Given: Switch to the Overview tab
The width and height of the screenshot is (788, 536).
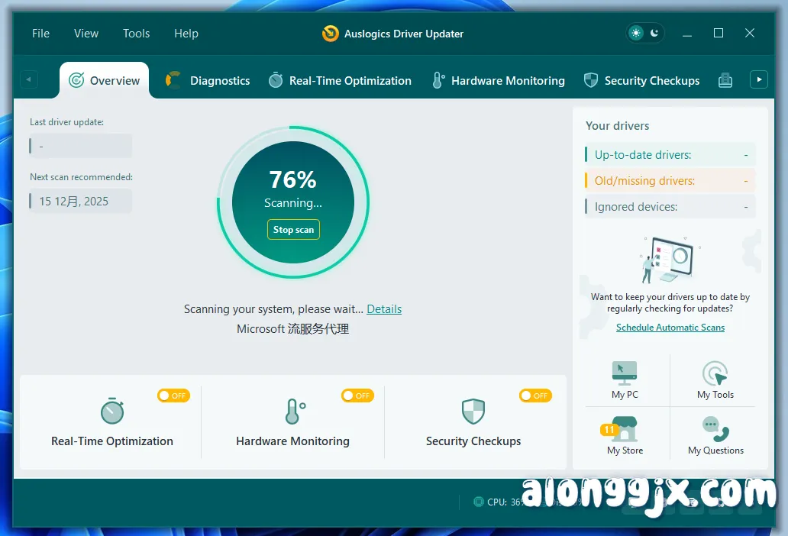Looking at the screenshot, I should click(x=104, y=79).
